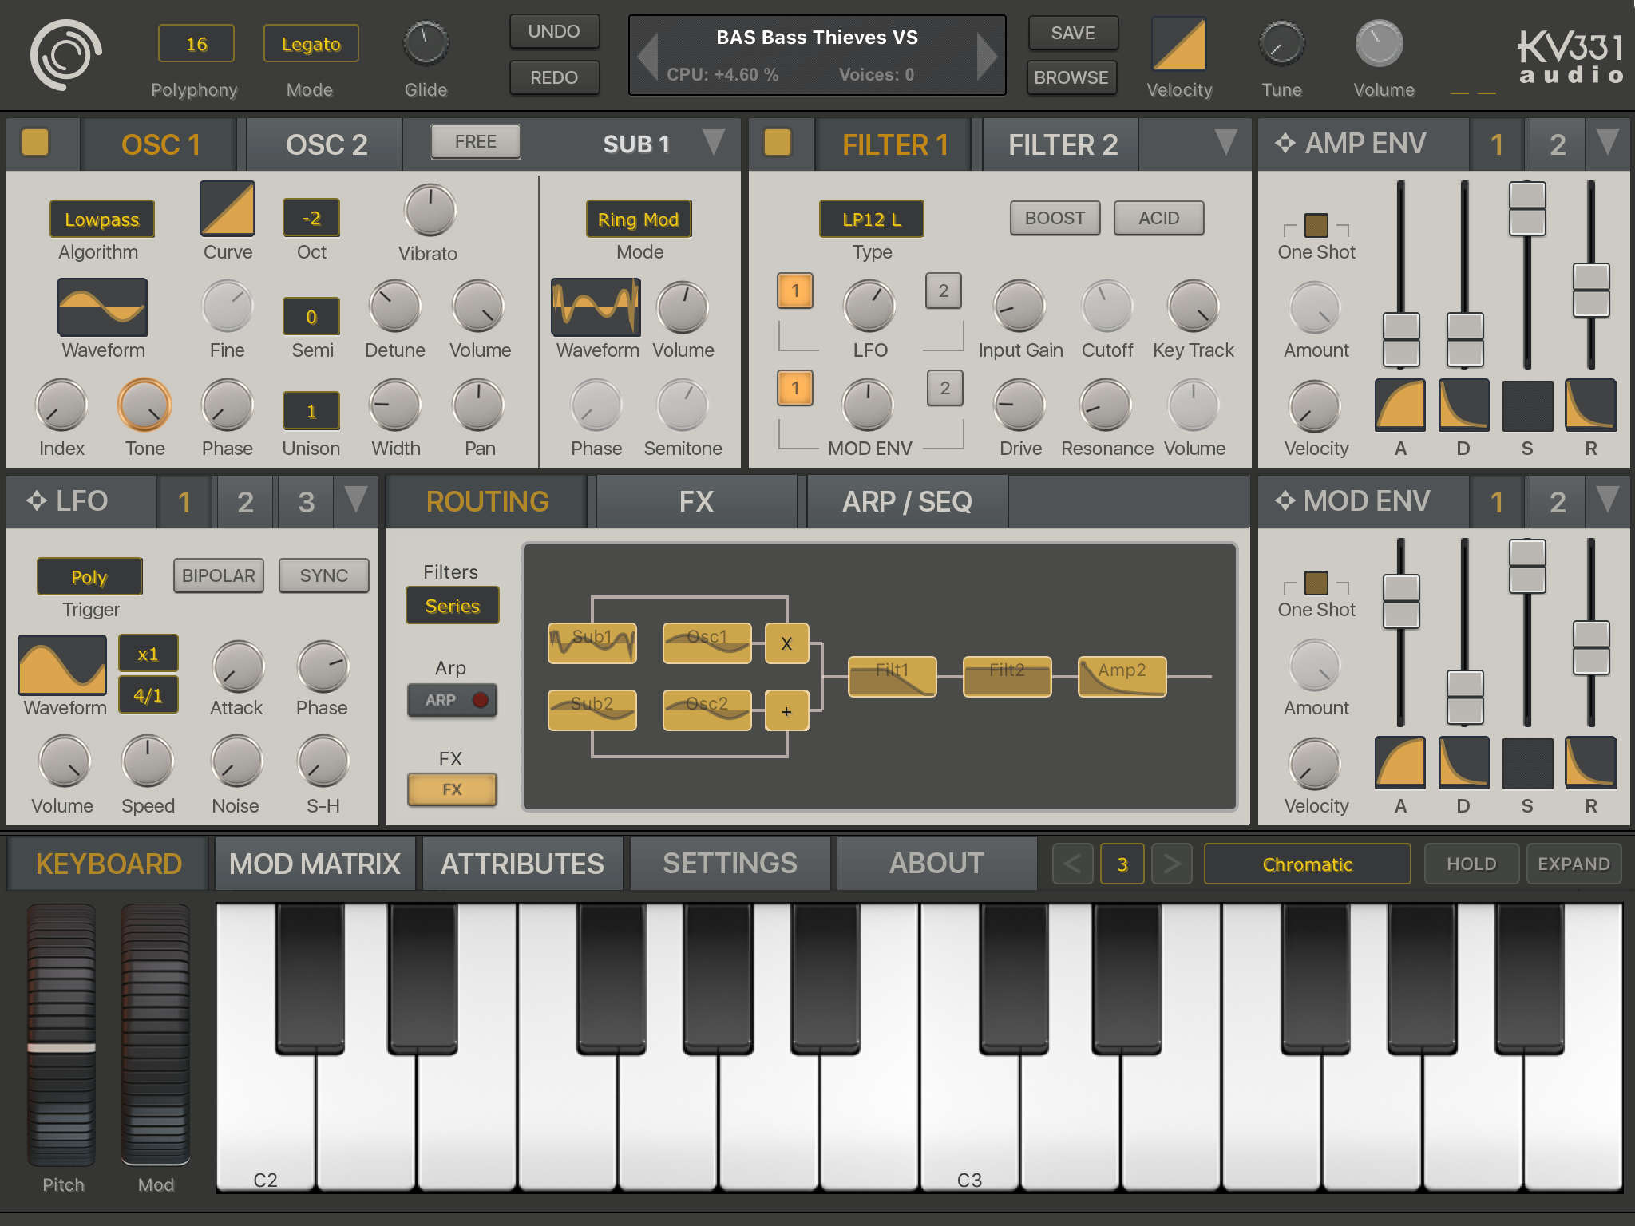Click the Sub 1 waveform display icon
The height and width of the screenshot is (1226, 1635).
tap(596, 307)
